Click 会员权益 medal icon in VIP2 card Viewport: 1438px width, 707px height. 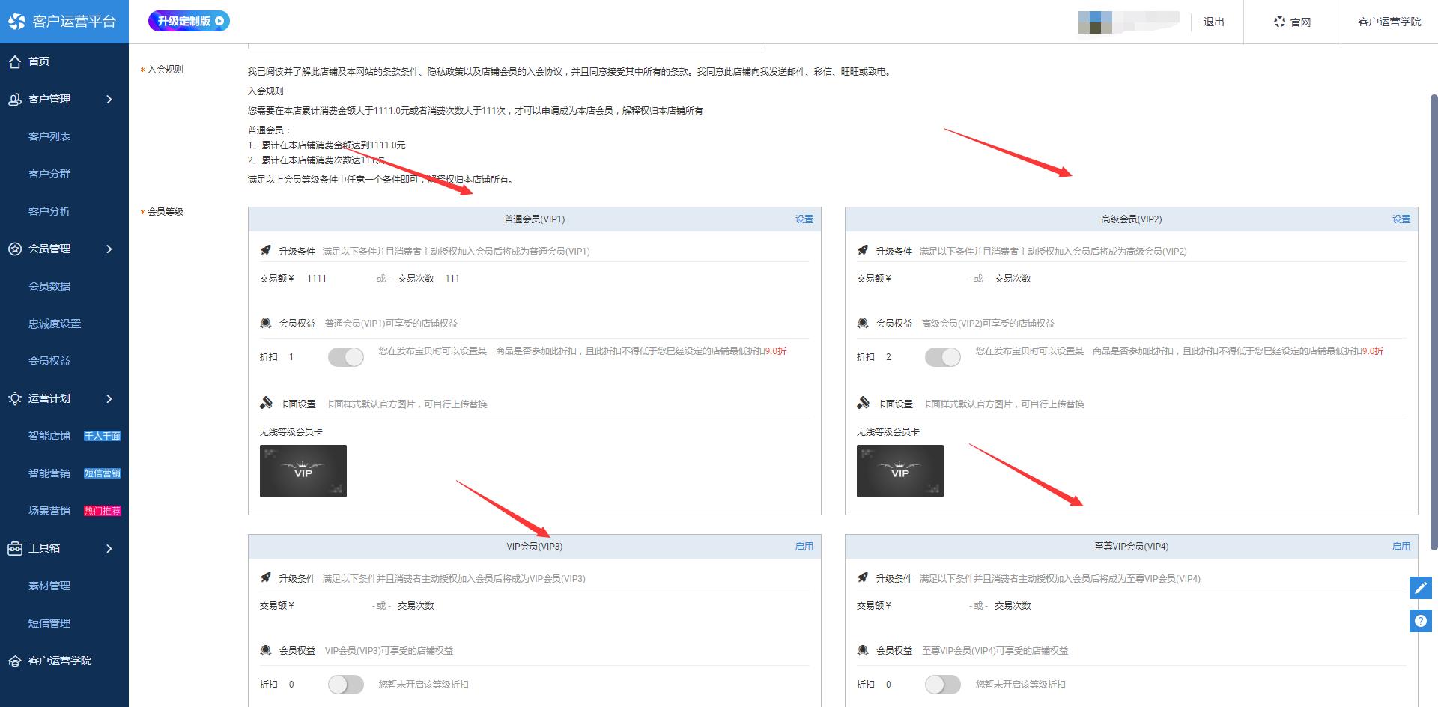(863, 323)
